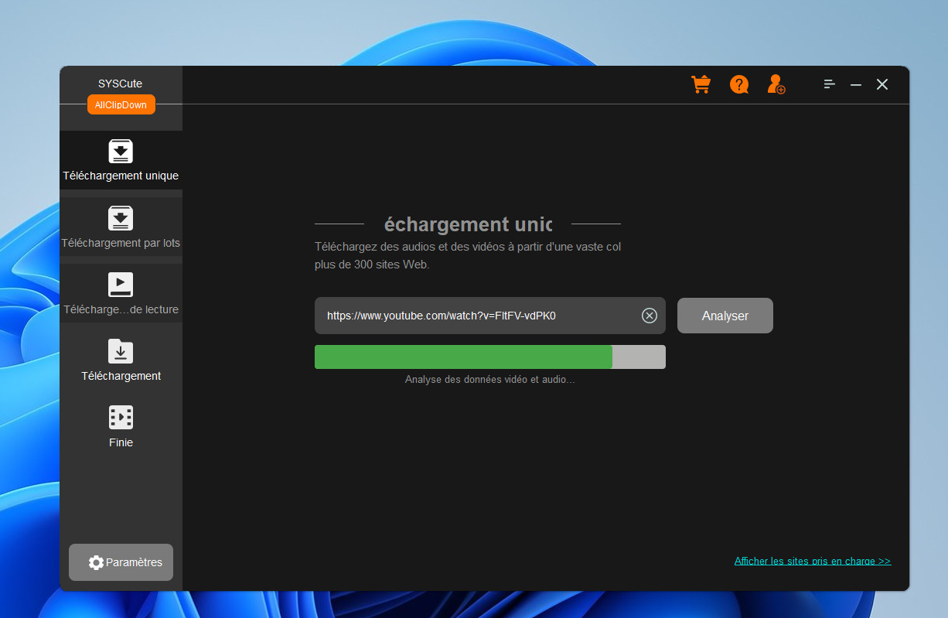The height and width of the screenshot is (618, 948).
Task: Select the Téléchargement unique tray icon
Action: pos(121,151)
